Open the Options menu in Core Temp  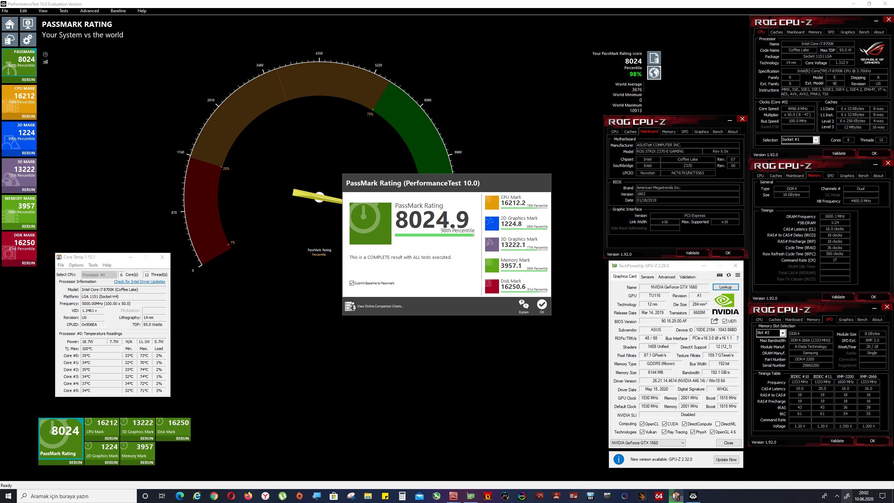pos(76,265)
